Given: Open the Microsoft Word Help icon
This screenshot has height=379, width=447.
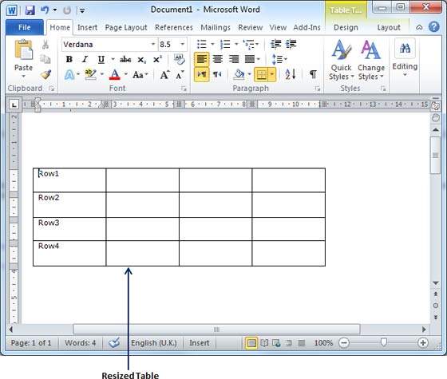Looking at the screenshot, I should pyautogui.click(x=433, y=27).
